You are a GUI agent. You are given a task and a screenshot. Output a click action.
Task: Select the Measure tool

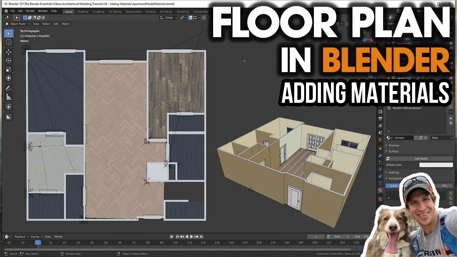click(x=9, y=97)
